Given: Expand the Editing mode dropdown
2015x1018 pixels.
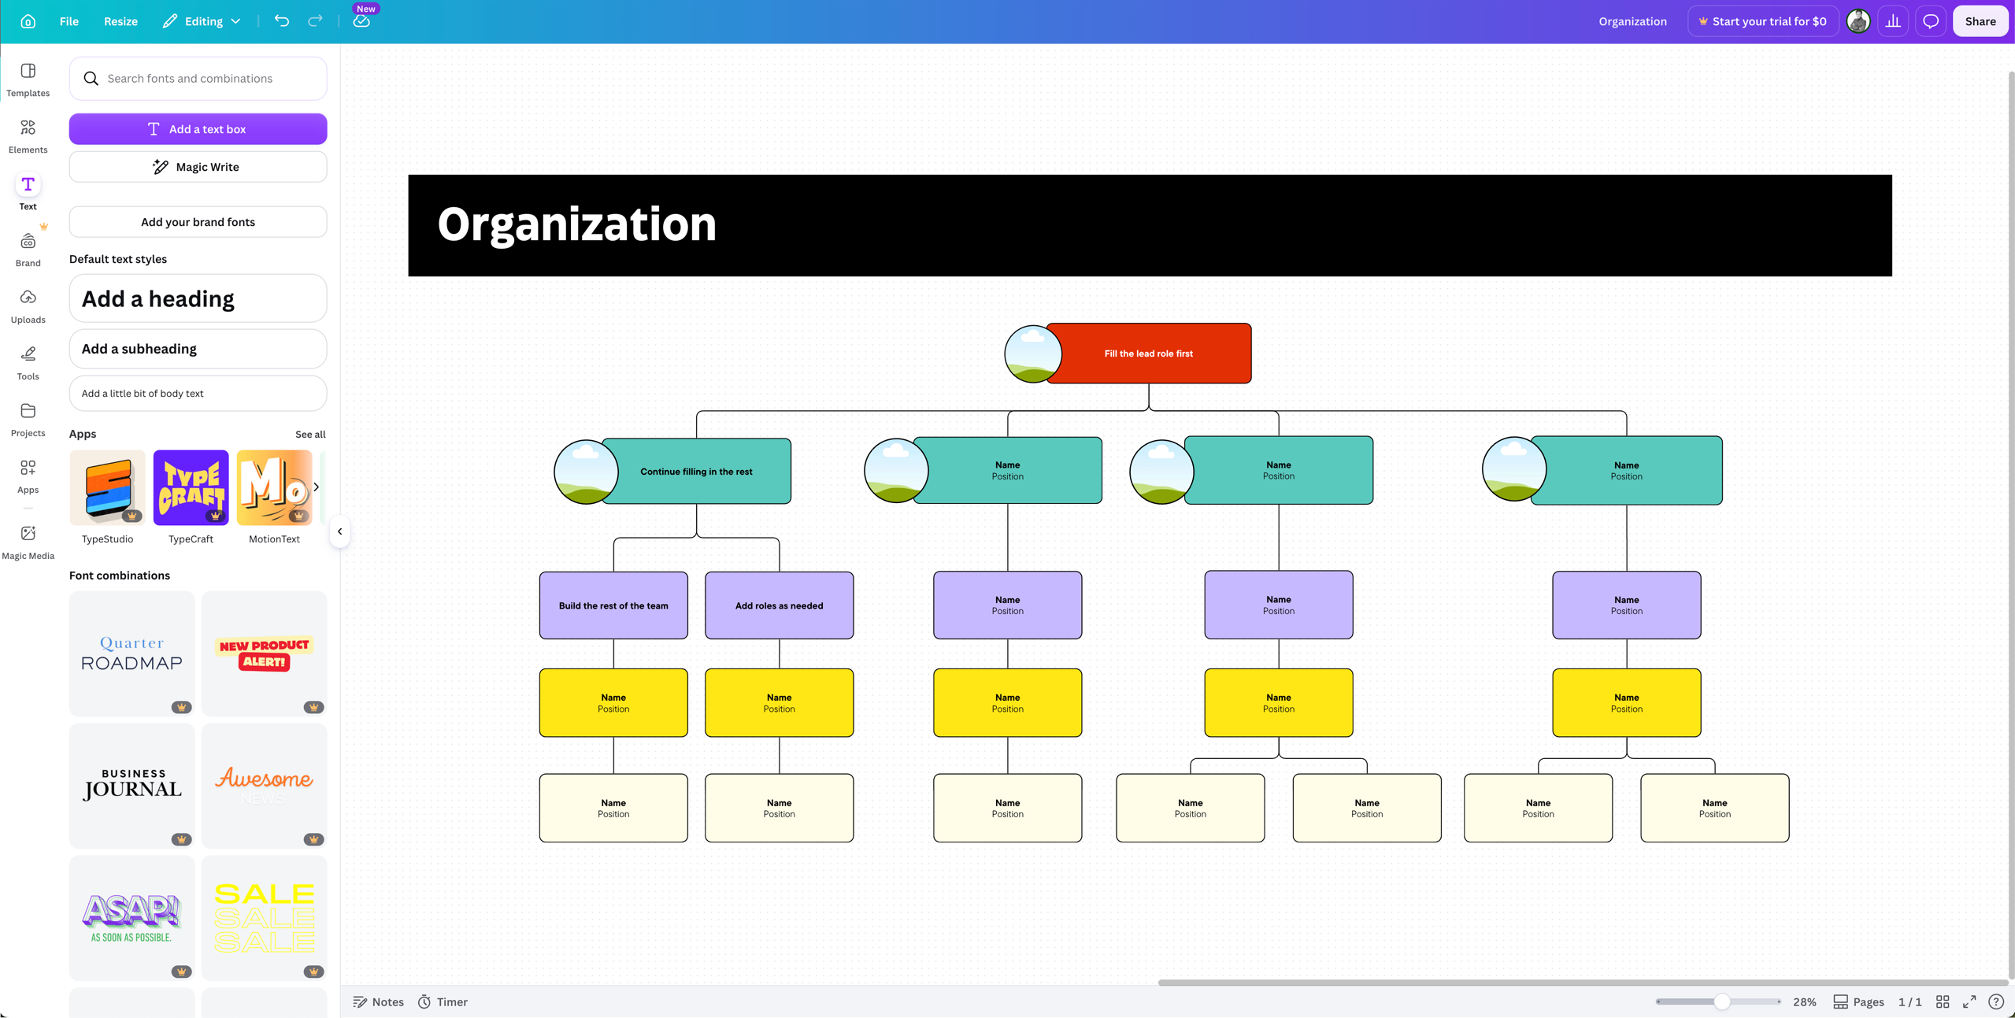Looking at the screenshot, I should click(x=202, y=21).
